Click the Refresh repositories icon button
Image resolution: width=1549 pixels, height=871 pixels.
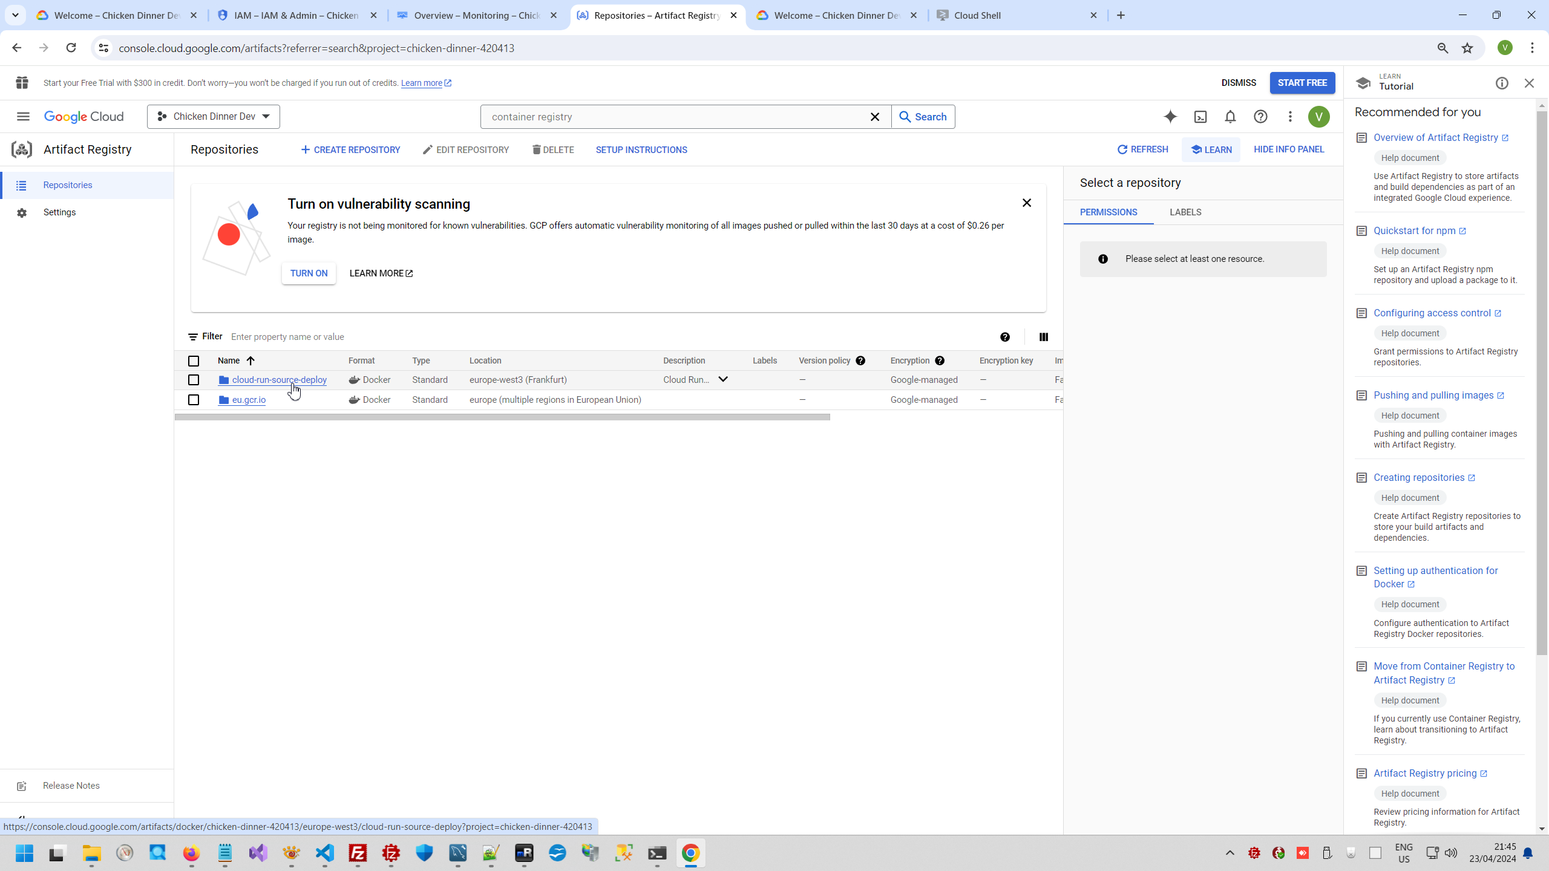pos(1142,149)
